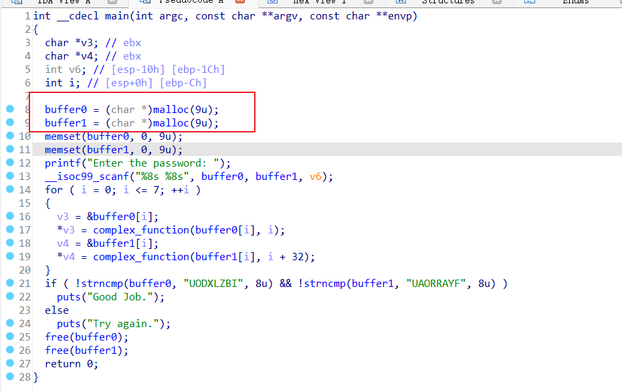Click the i + 32 expression
This screenshot has height=392, width=622.
click(286, 257)
